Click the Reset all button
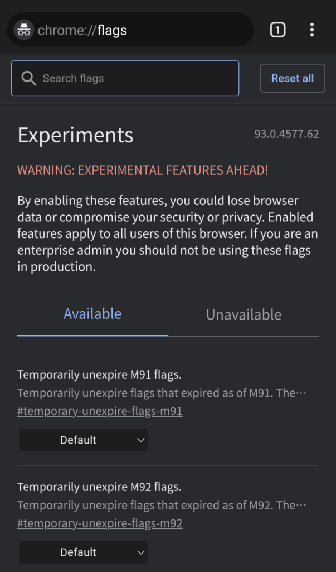 pyautogui.click(x=293, y=78)
